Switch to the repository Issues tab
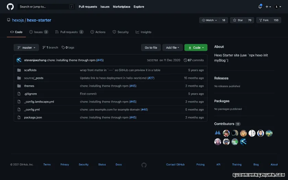The image size is (288, 180). point(39,32)
